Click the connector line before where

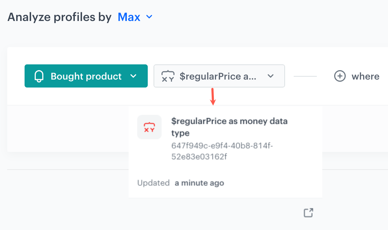(x=305, y=76)
